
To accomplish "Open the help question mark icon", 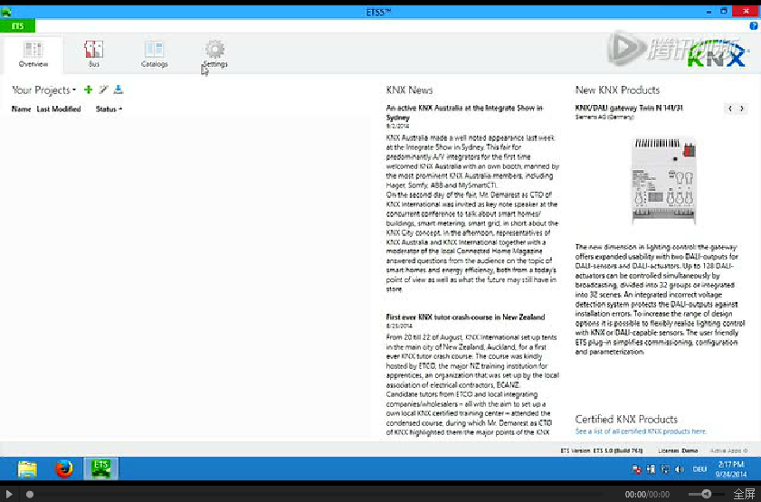I will [754, 26].
